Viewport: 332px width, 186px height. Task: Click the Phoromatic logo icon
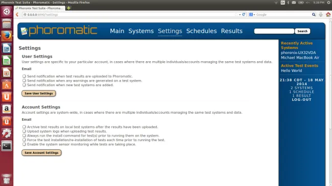[24, 31]
